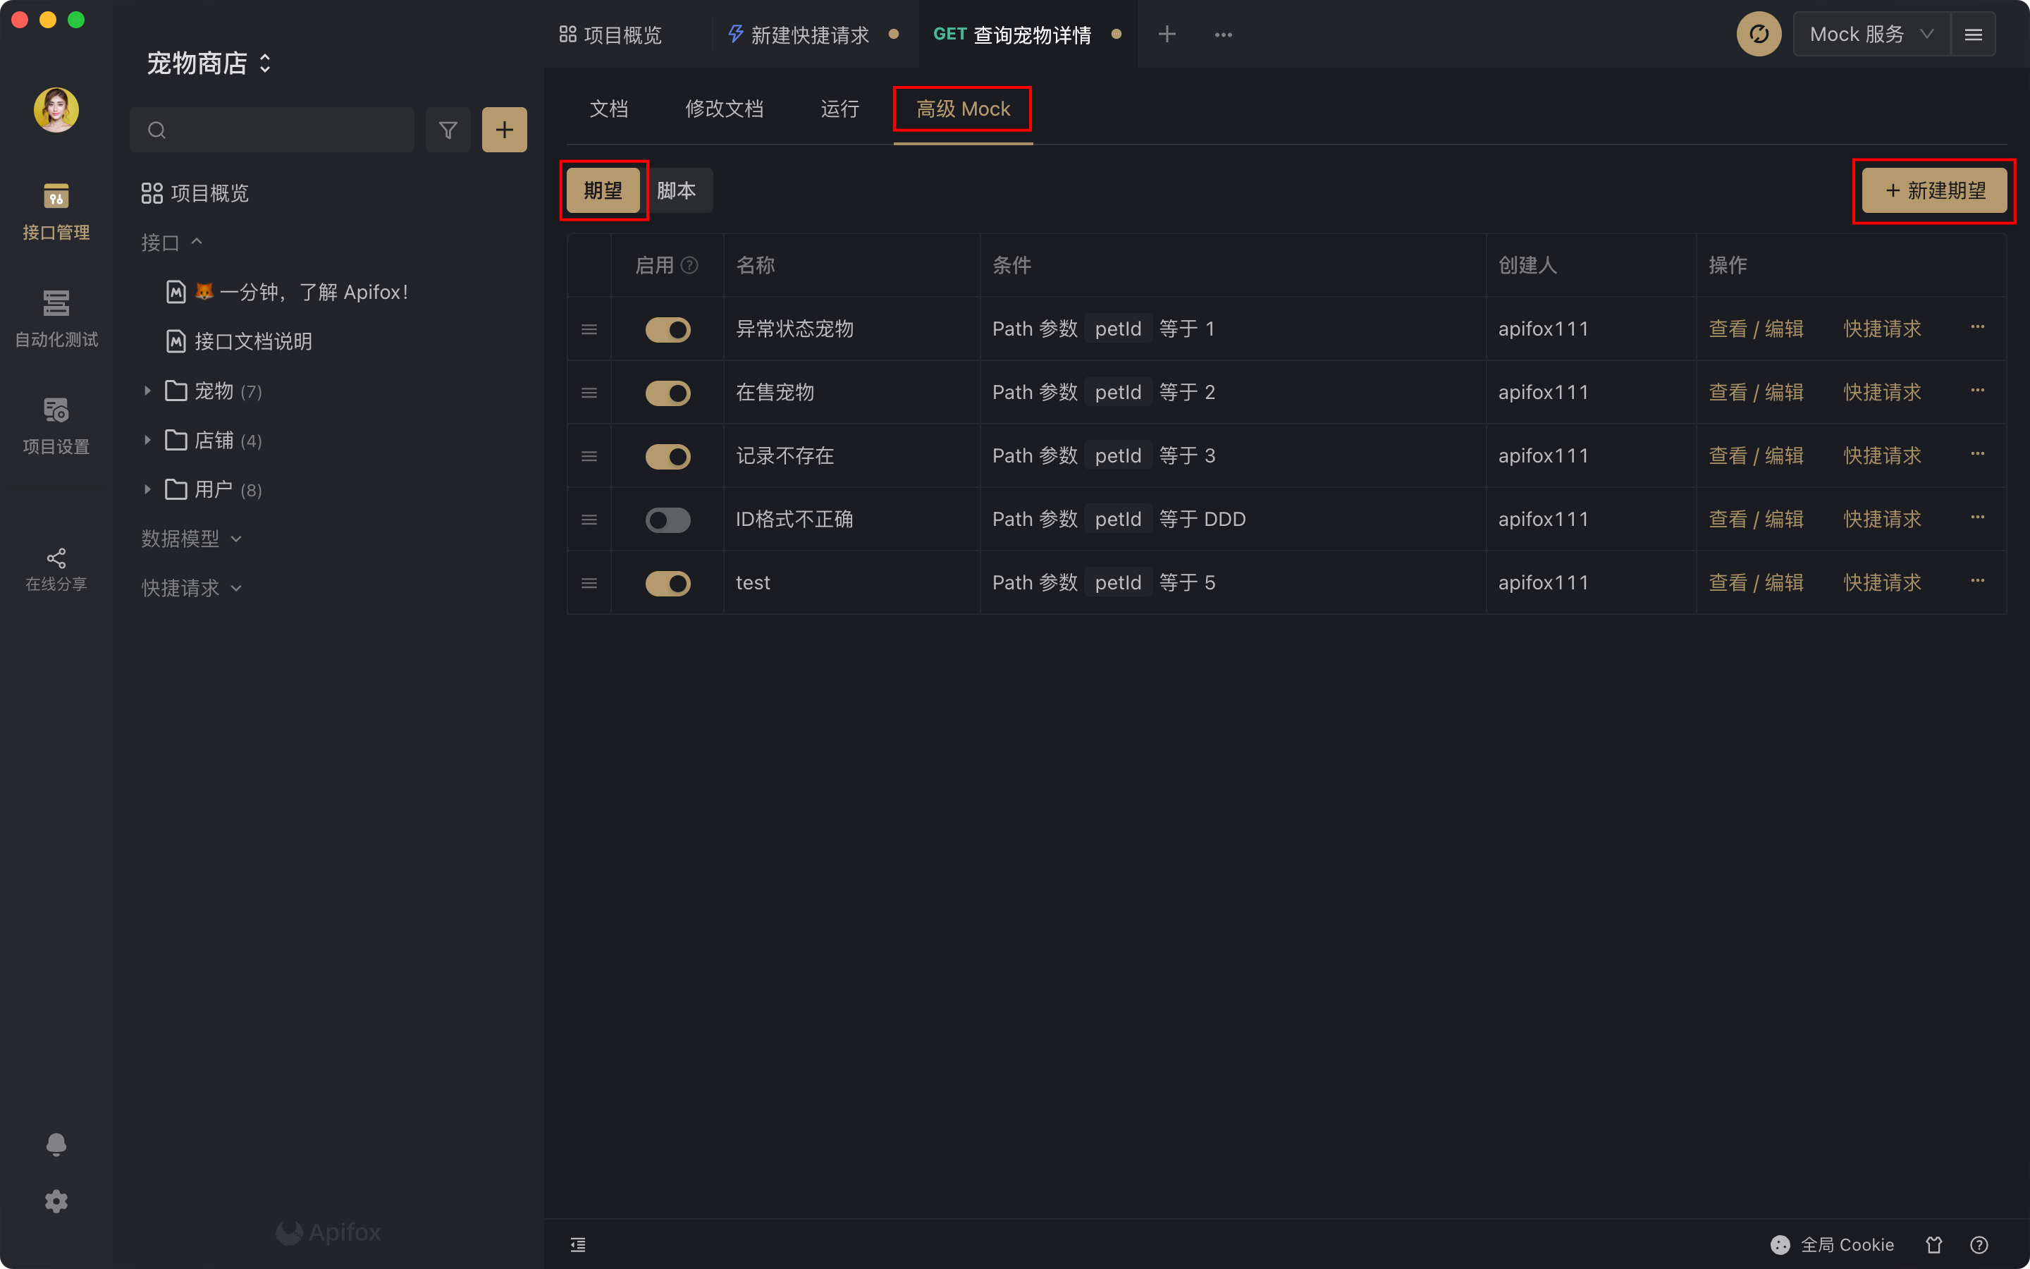Click the sync refresh icon
This screenshot has width=2030, height=1269.
(1758, 35)
